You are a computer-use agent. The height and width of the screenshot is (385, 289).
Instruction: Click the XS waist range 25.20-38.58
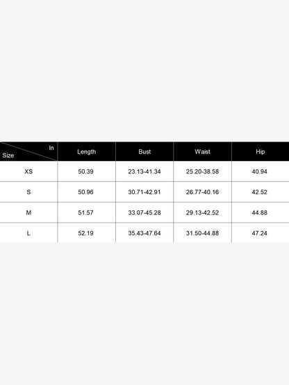click(202, 171)
